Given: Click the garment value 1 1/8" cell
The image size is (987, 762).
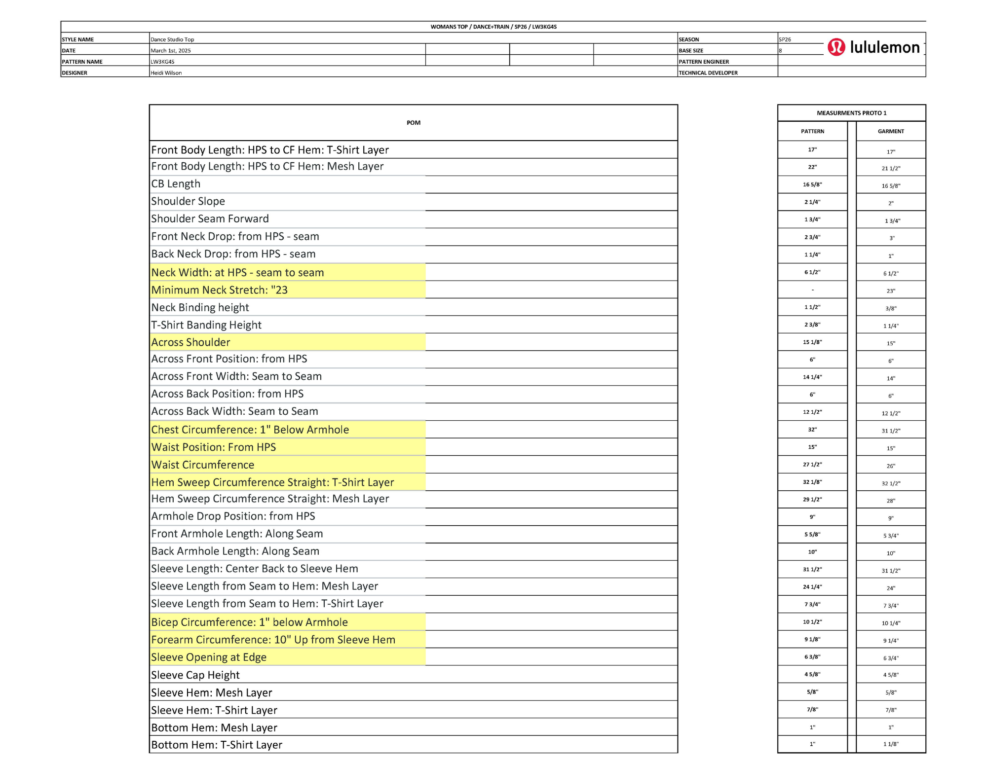Looking at the screenshot, I should (891, 744).
